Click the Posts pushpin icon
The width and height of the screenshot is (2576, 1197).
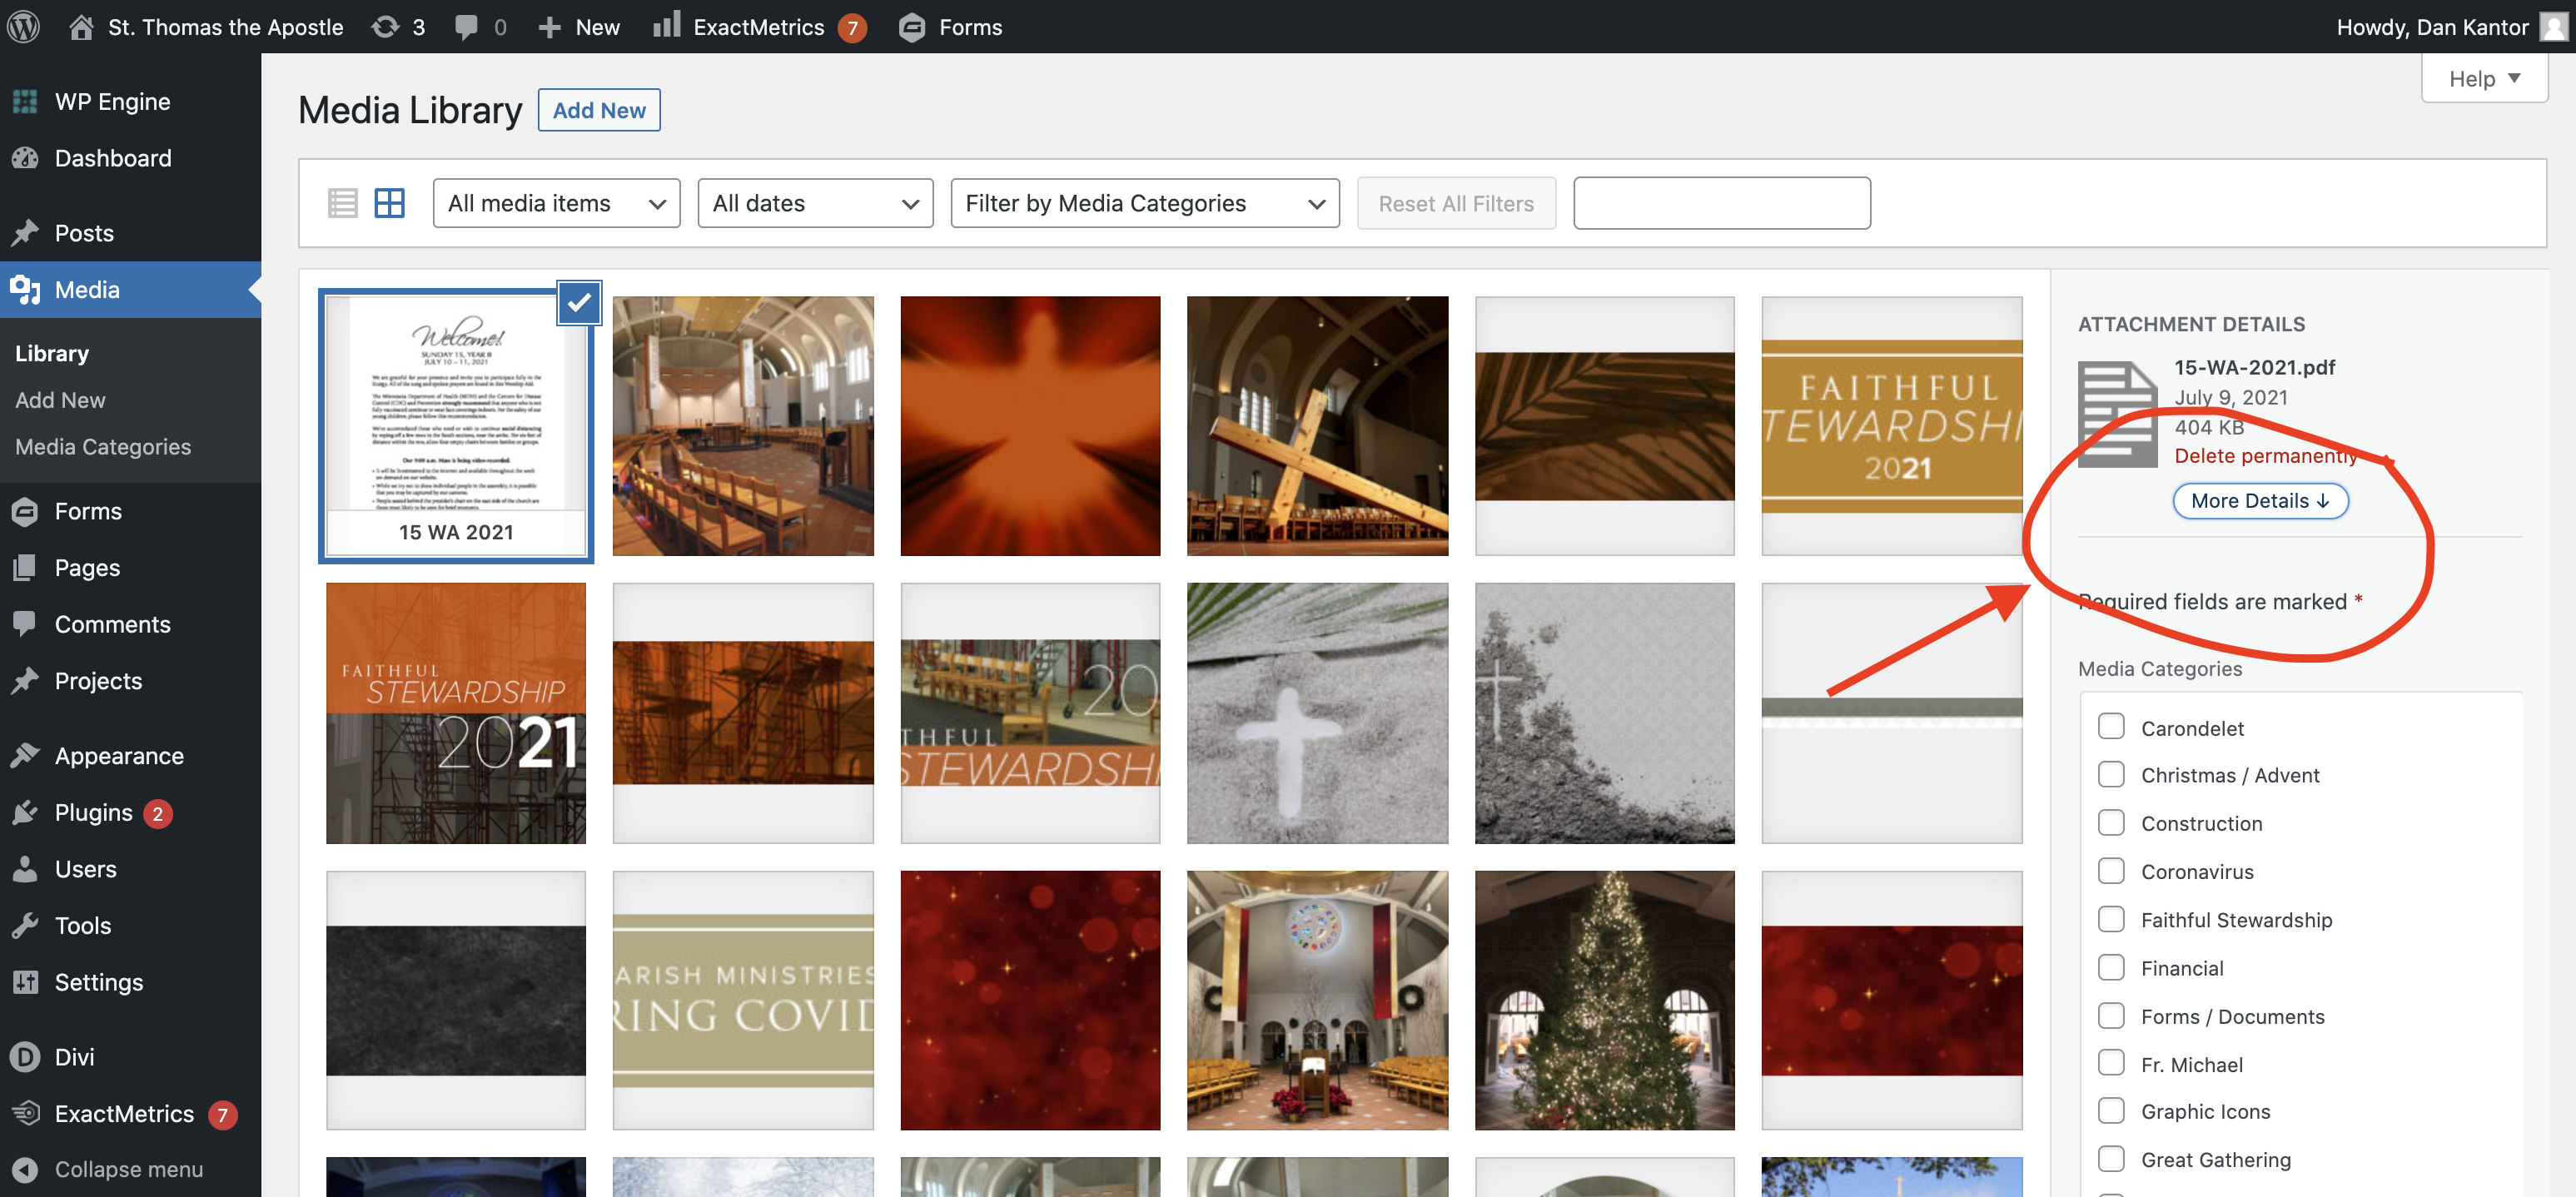click(26, 233)
